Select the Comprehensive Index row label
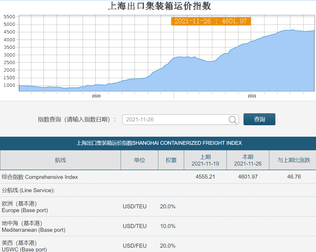Image resolution: width=316 pixels, height=252 pixels. tap(40, 177)
